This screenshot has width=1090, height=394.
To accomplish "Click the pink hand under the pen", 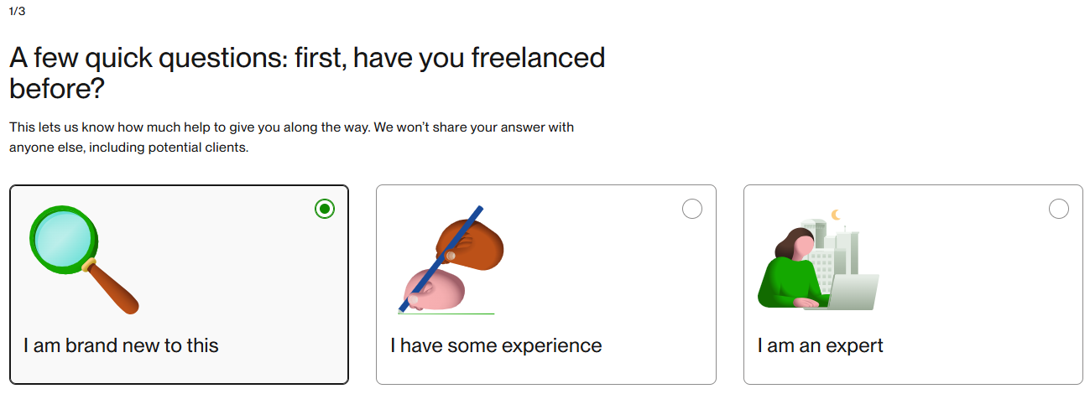I will (435, 291).
